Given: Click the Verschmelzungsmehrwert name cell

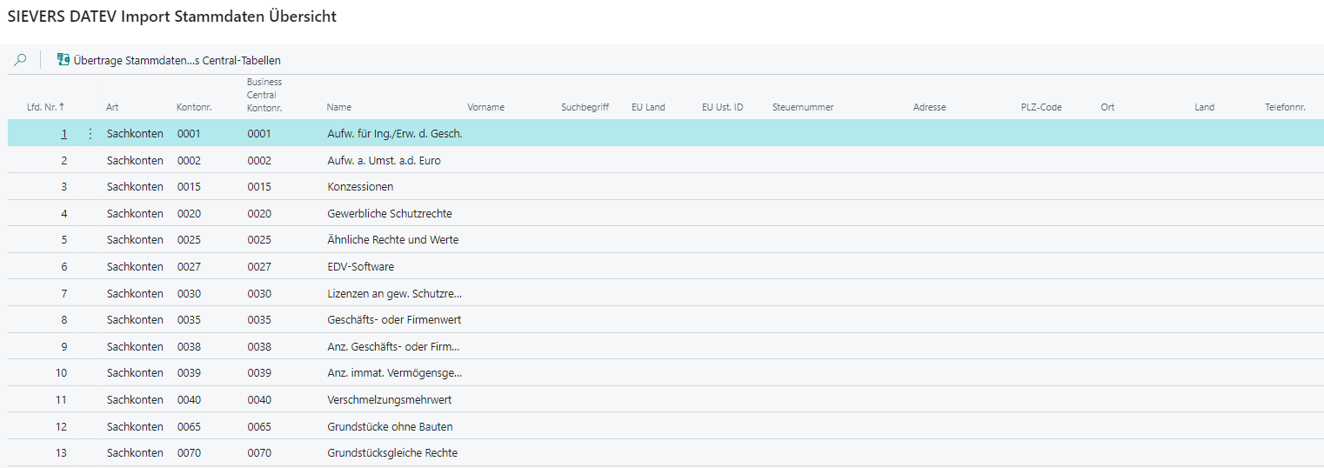Looking at the screenshot, I should coord(389,400).
